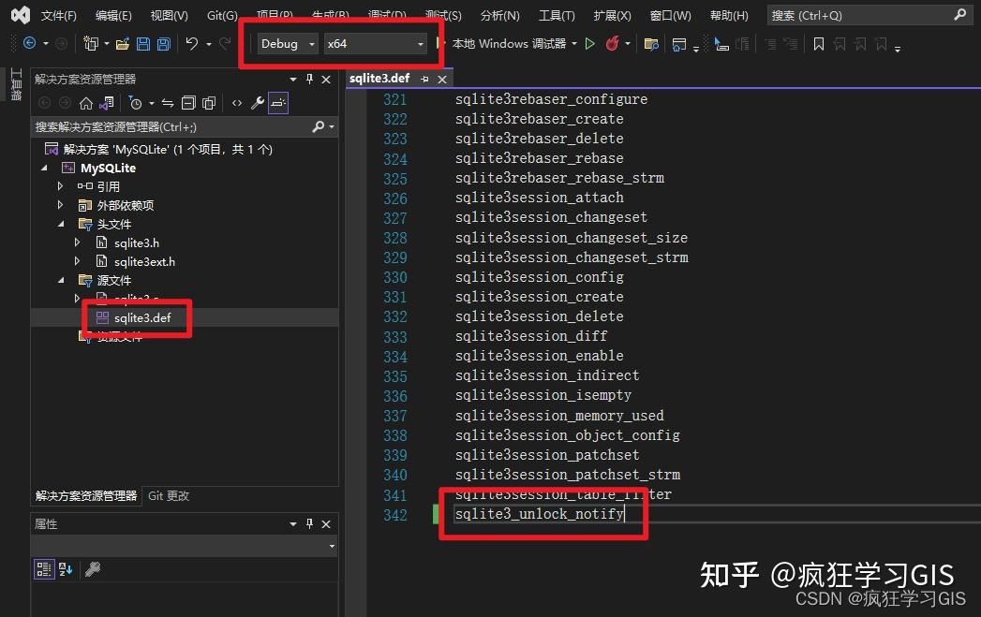Click the home icon in Solution Explorer
Image resolution: width=981 pixels, height=617 pixels.
pyautogui.click(x=84, y=103)
